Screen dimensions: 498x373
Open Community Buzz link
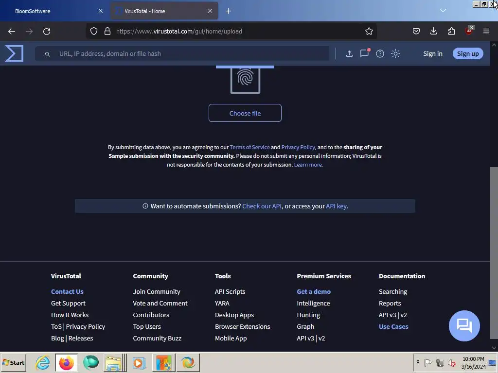coord(157,338)
